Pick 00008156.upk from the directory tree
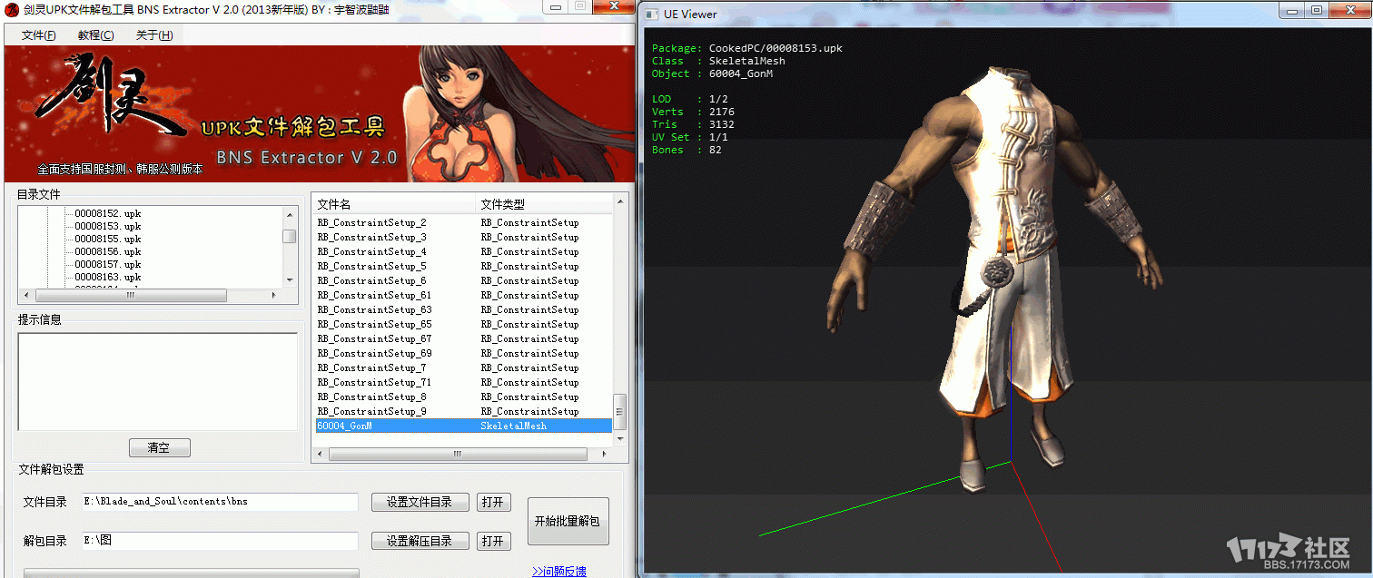 coord(108,251)
